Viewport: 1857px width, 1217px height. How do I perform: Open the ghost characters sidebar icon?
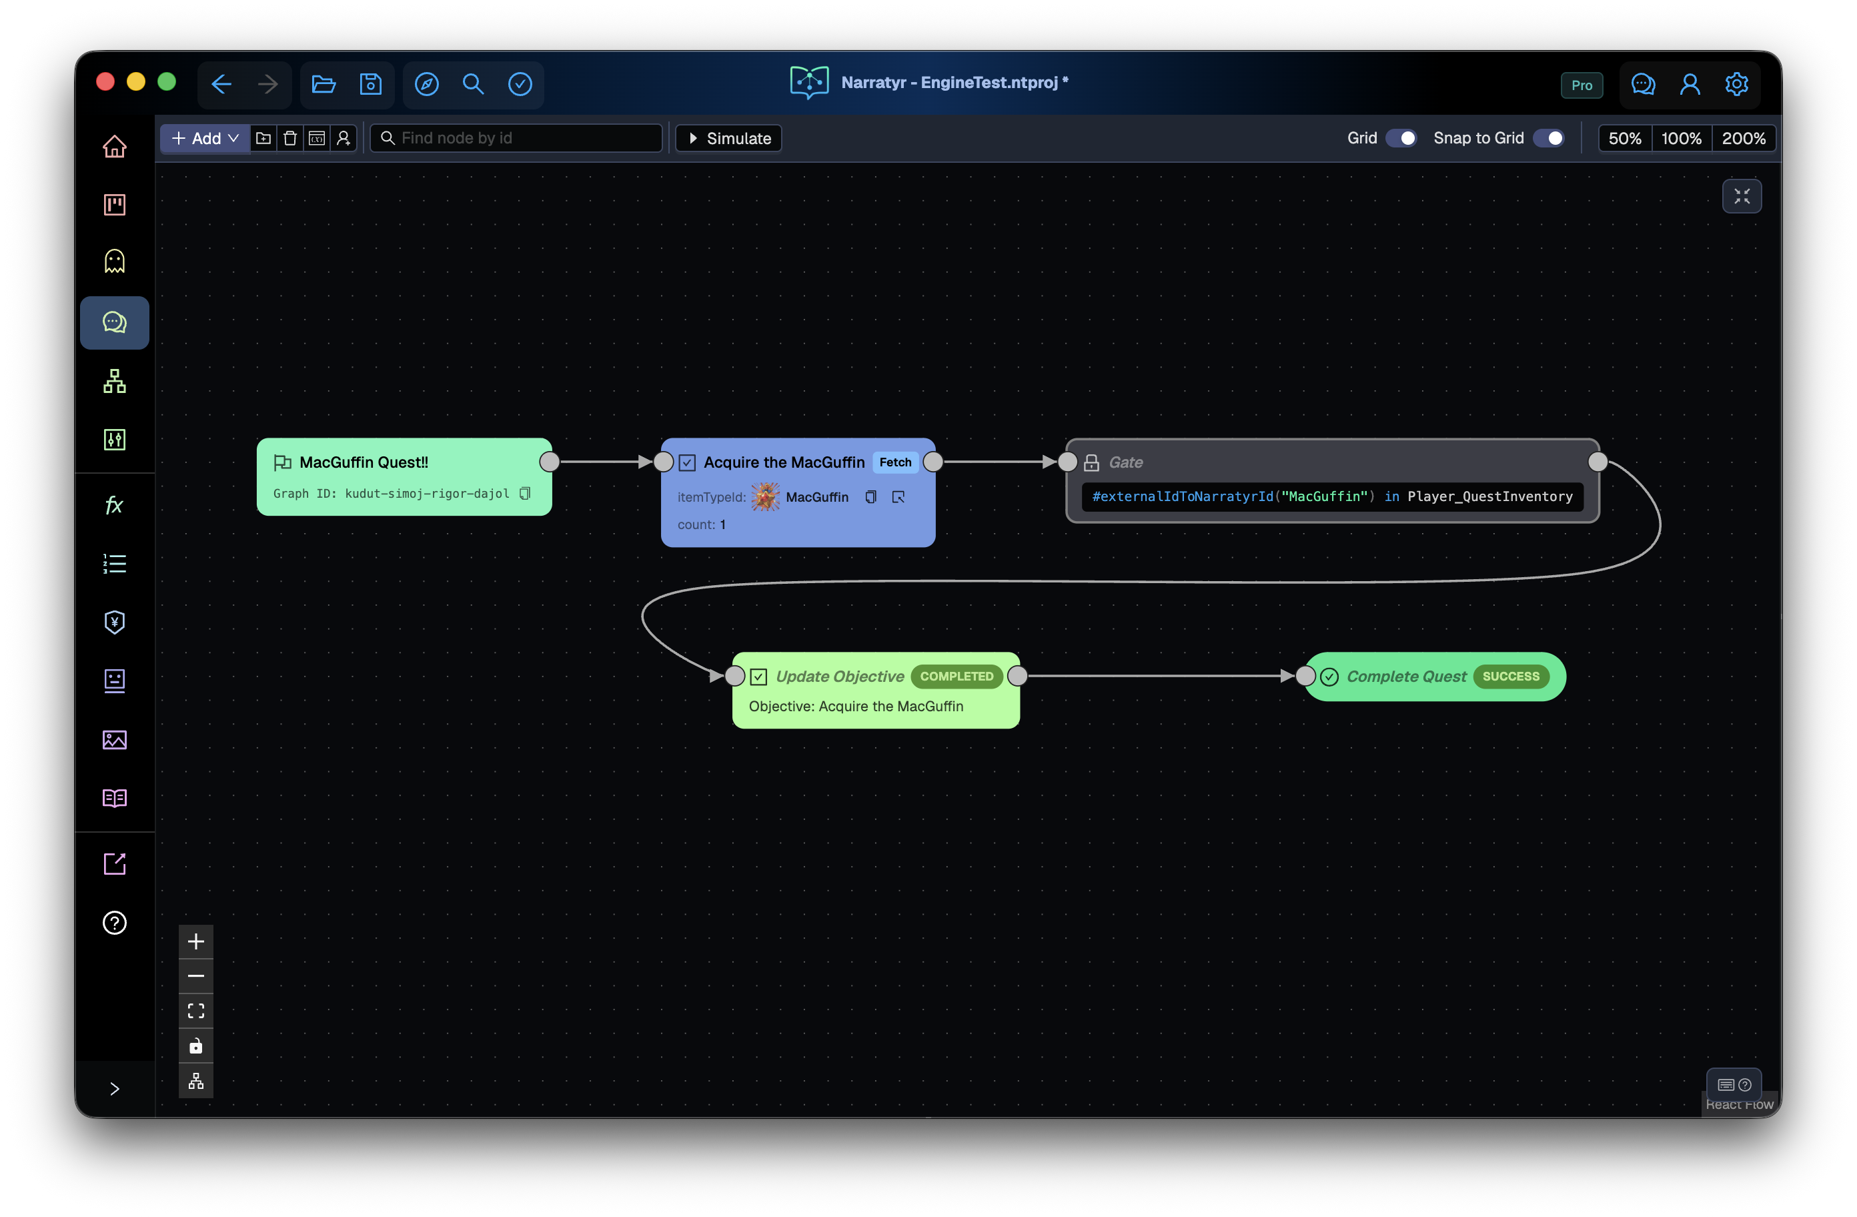[x=115, y=262]
